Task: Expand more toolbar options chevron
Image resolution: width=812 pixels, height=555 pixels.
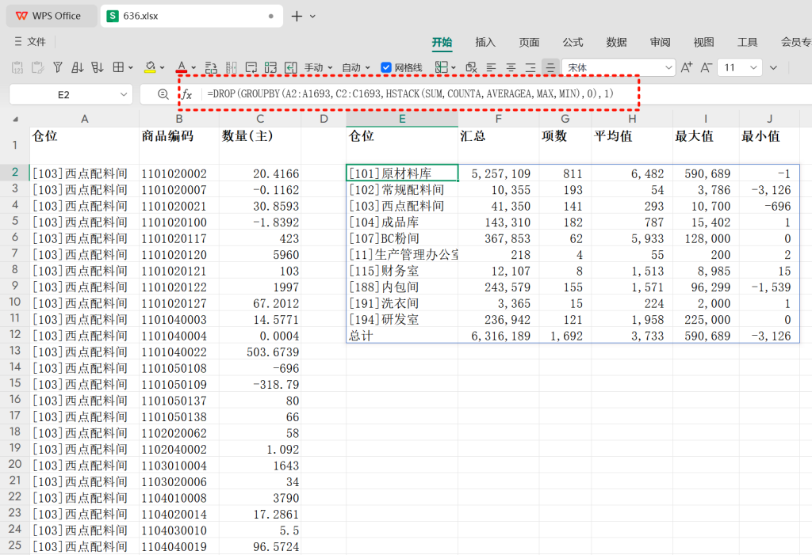Action: [x=773, y=68]
